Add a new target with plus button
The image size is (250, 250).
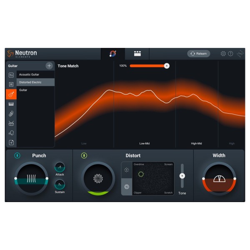point(49,66)
